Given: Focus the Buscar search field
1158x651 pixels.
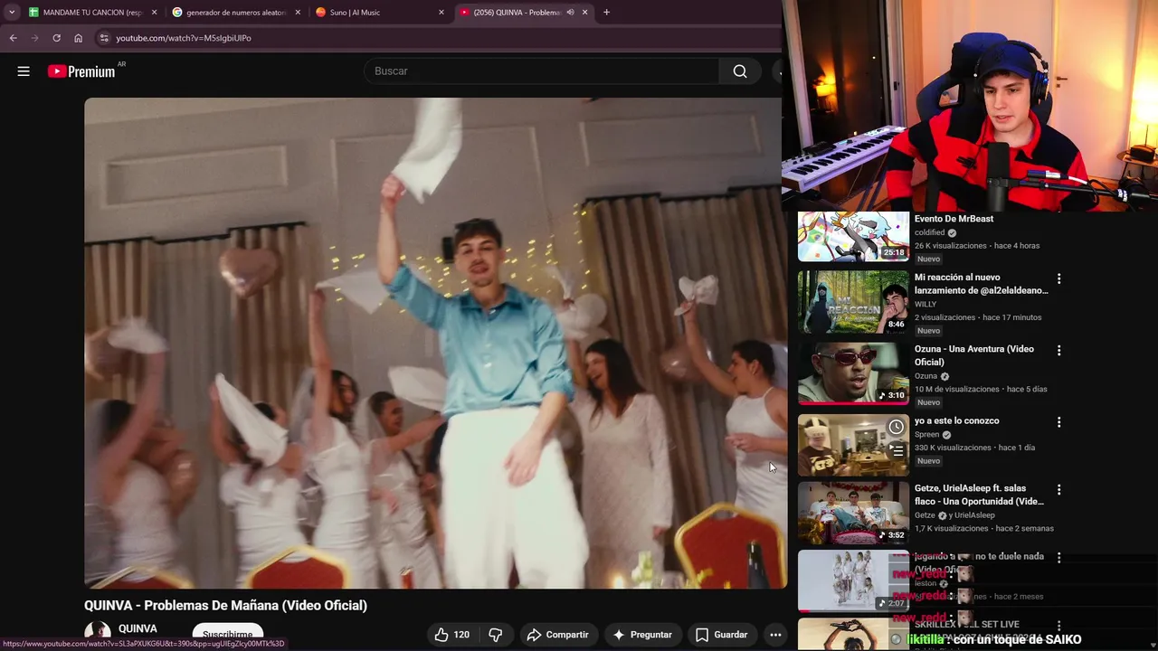Looking at the screenshot, I should pyautogui.click(x=541, y=71).
